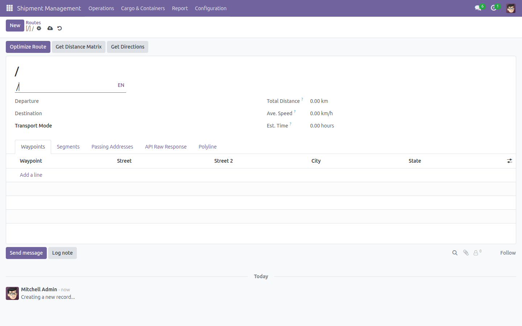Open the optional columns adjust icon
The image size is (522, 326).
pyautogui.click(x=509, y=161)
